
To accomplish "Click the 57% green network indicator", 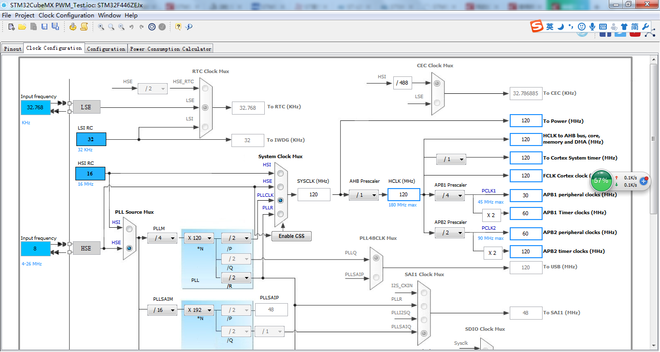I will click(601, 180).
